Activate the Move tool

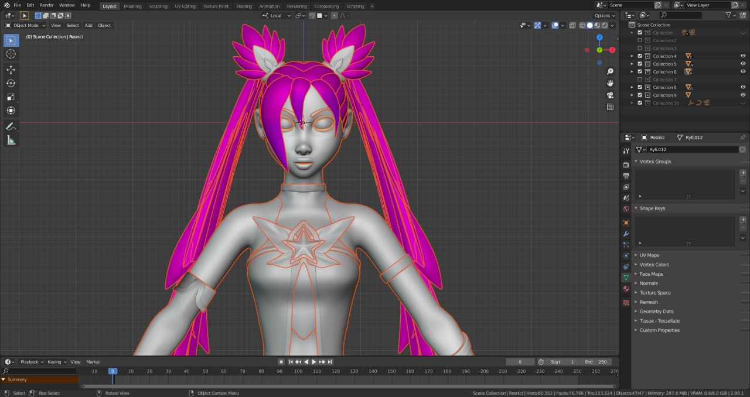[x=11, y=70]
